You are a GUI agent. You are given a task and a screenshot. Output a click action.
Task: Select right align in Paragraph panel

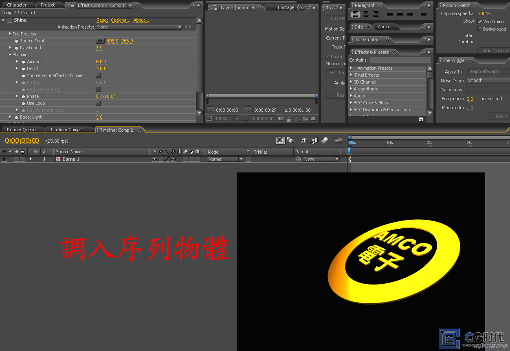tap(376, 14)
